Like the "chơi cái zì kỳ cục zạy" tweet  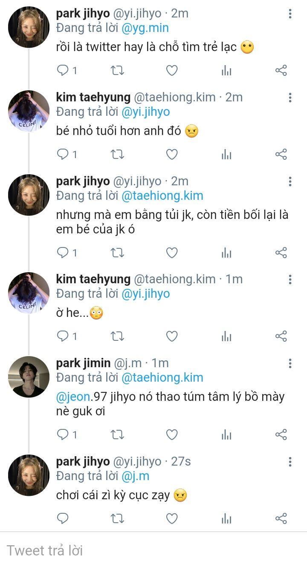coord(171,518)
